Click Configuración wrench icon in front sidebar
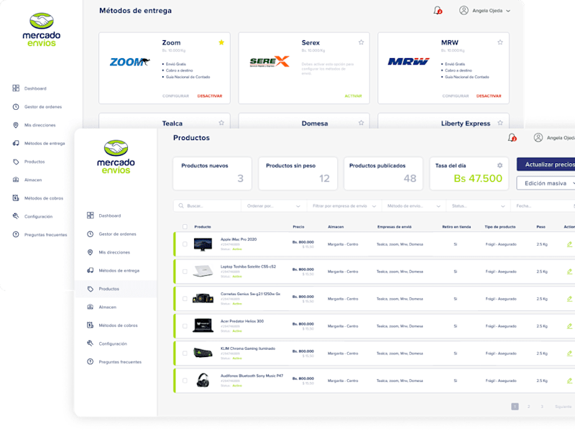 tap(91, 343)
